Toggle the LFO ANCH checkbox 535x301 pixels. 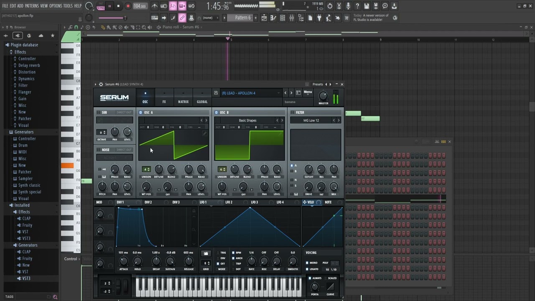point(234,258)
